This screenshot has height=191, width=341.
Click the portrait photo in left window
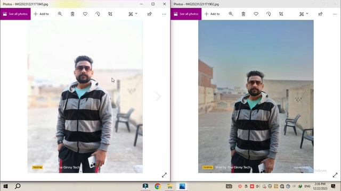(x=85, y=97)
